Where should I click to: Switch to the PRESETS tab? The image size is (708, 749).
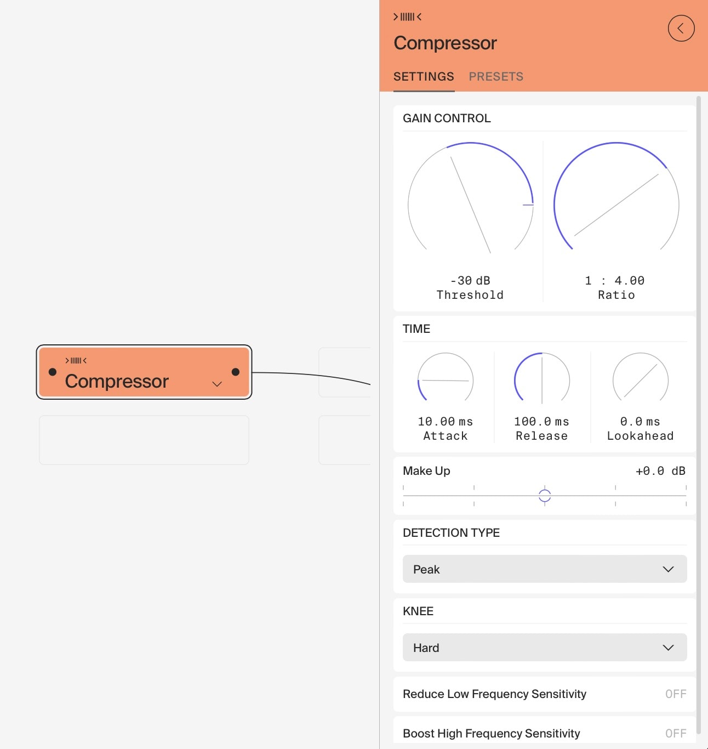495,77
